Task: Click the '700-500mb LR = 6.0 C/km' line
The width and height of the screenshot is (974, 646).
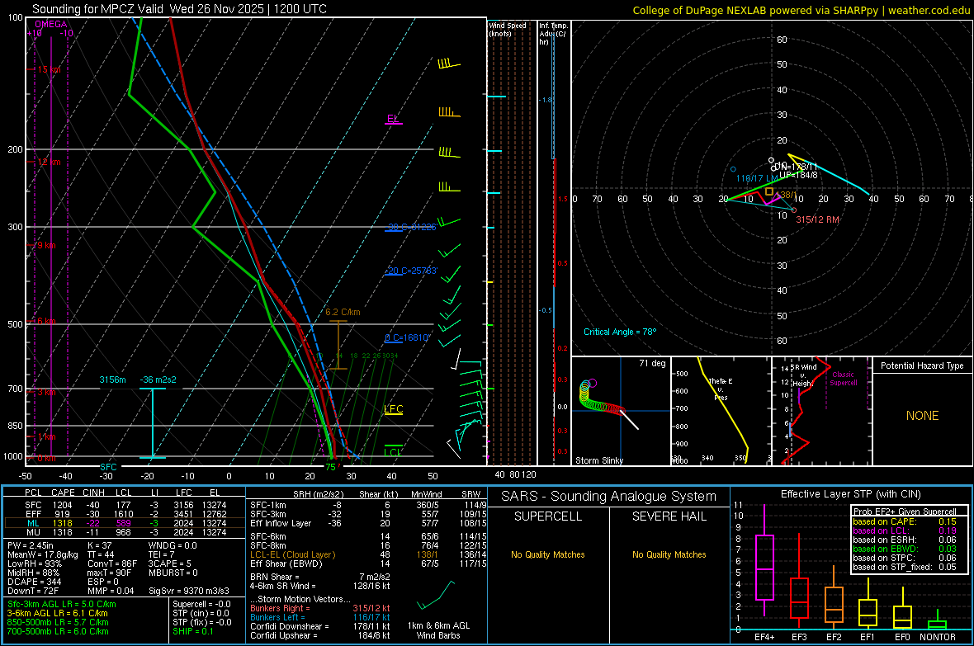Action: pos(58,631)
